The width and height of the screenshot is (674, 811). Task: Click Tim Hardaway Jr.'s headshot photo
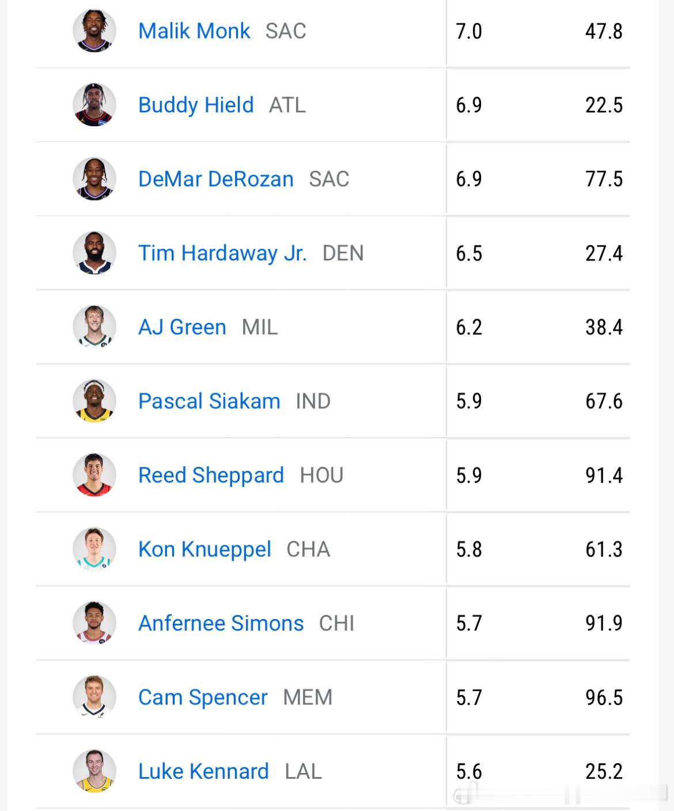click(94, 253)
